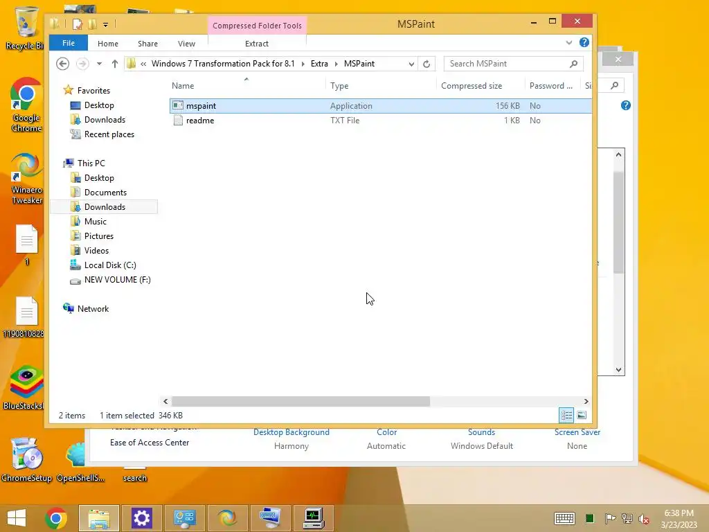709x532 pixels.
Task: Click the Screen Saver link behind
Action: pos(577,432)
